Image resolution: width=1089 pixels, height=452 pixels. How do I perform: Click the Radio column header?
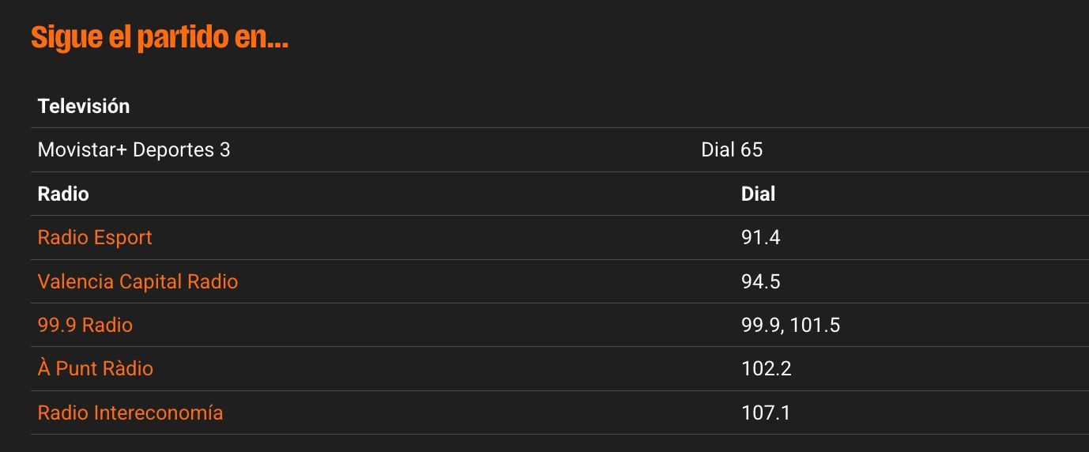tap(63, 194)
